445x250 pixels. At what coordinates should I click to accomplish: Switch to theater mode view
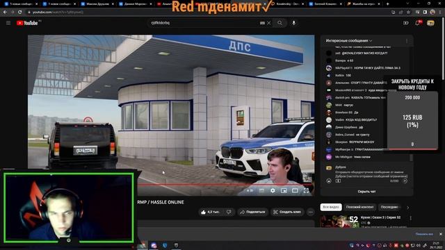[x=295, y=190]
